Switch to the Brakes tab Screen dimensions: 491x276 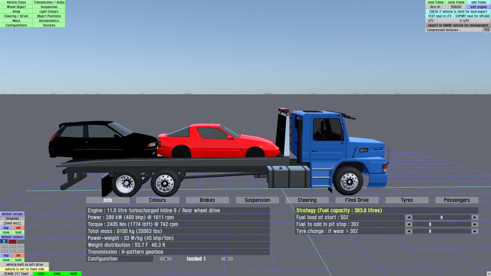point(207,200)
